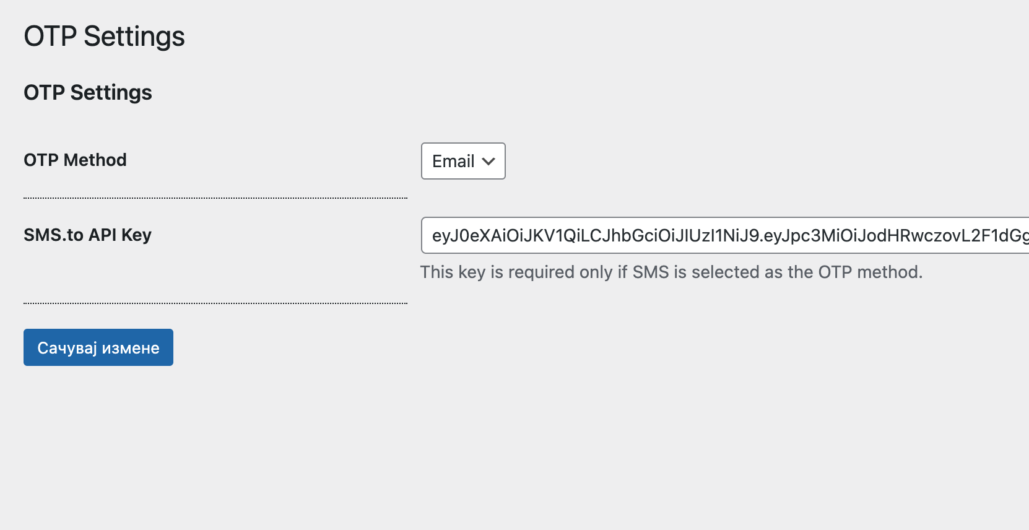Click the bold OTP Settings section heading

[88, 92]
